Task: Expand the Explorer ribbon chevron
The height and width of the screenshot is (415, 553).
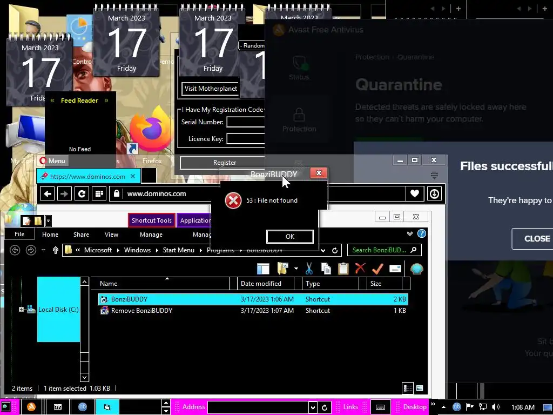Action: 409,233
